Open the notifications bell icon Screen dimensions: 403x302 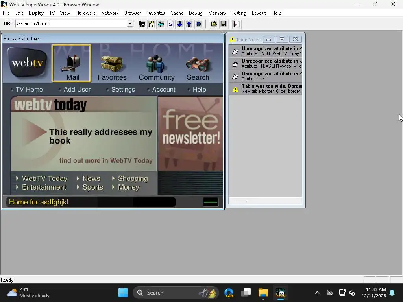coord(392,293)
